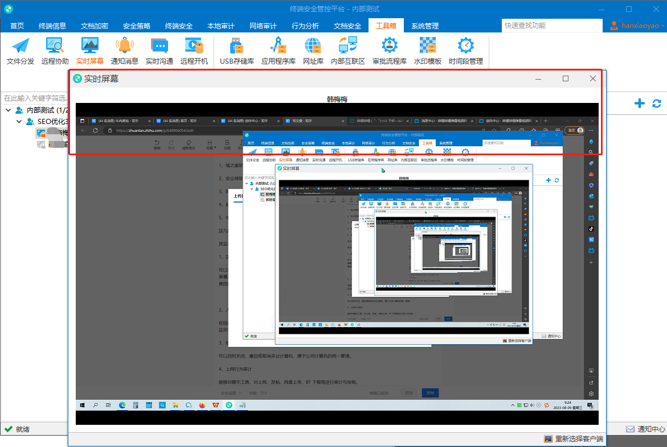
Task: Maximize the 实时屏幕 dialog
Action: tap(566, 78)
